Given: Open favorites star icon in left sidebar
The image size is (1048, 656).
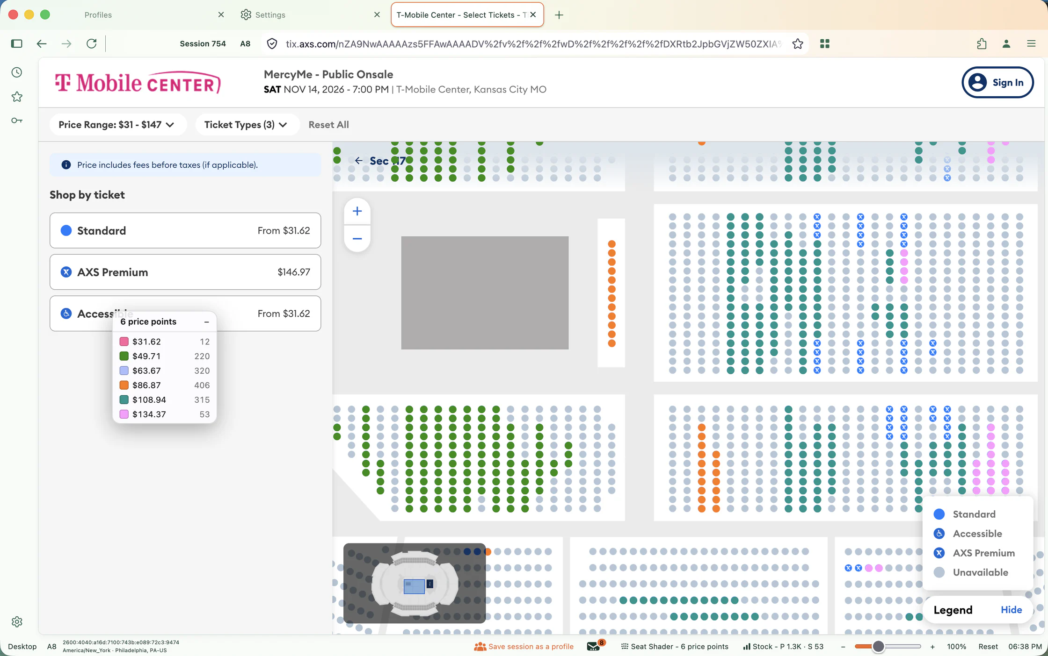Looking at the screenshot, I should click(x=17, y=97).
